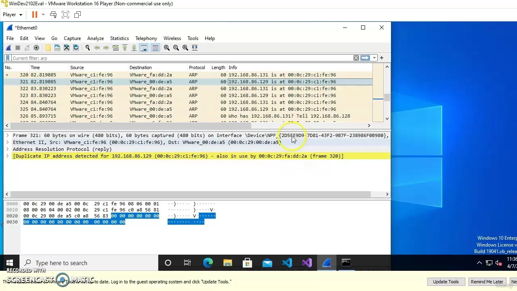Open capture options with the gear icon
Image resolution: width=517 pixels, height=291 pixels.
[x=36, y=47]
